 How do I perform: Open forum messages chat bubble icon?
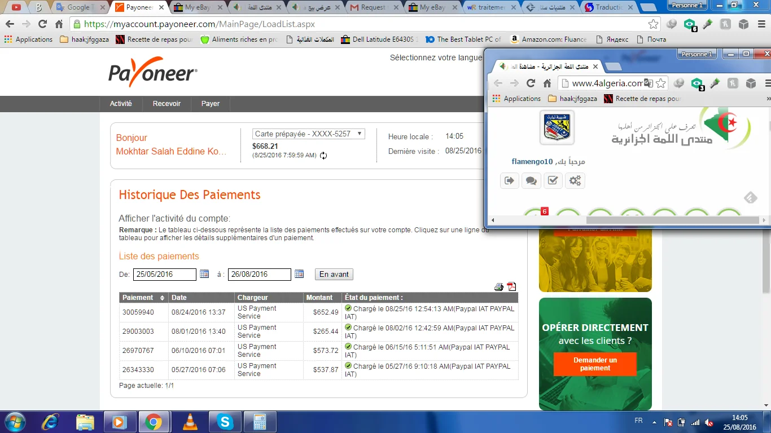[531, 180]
